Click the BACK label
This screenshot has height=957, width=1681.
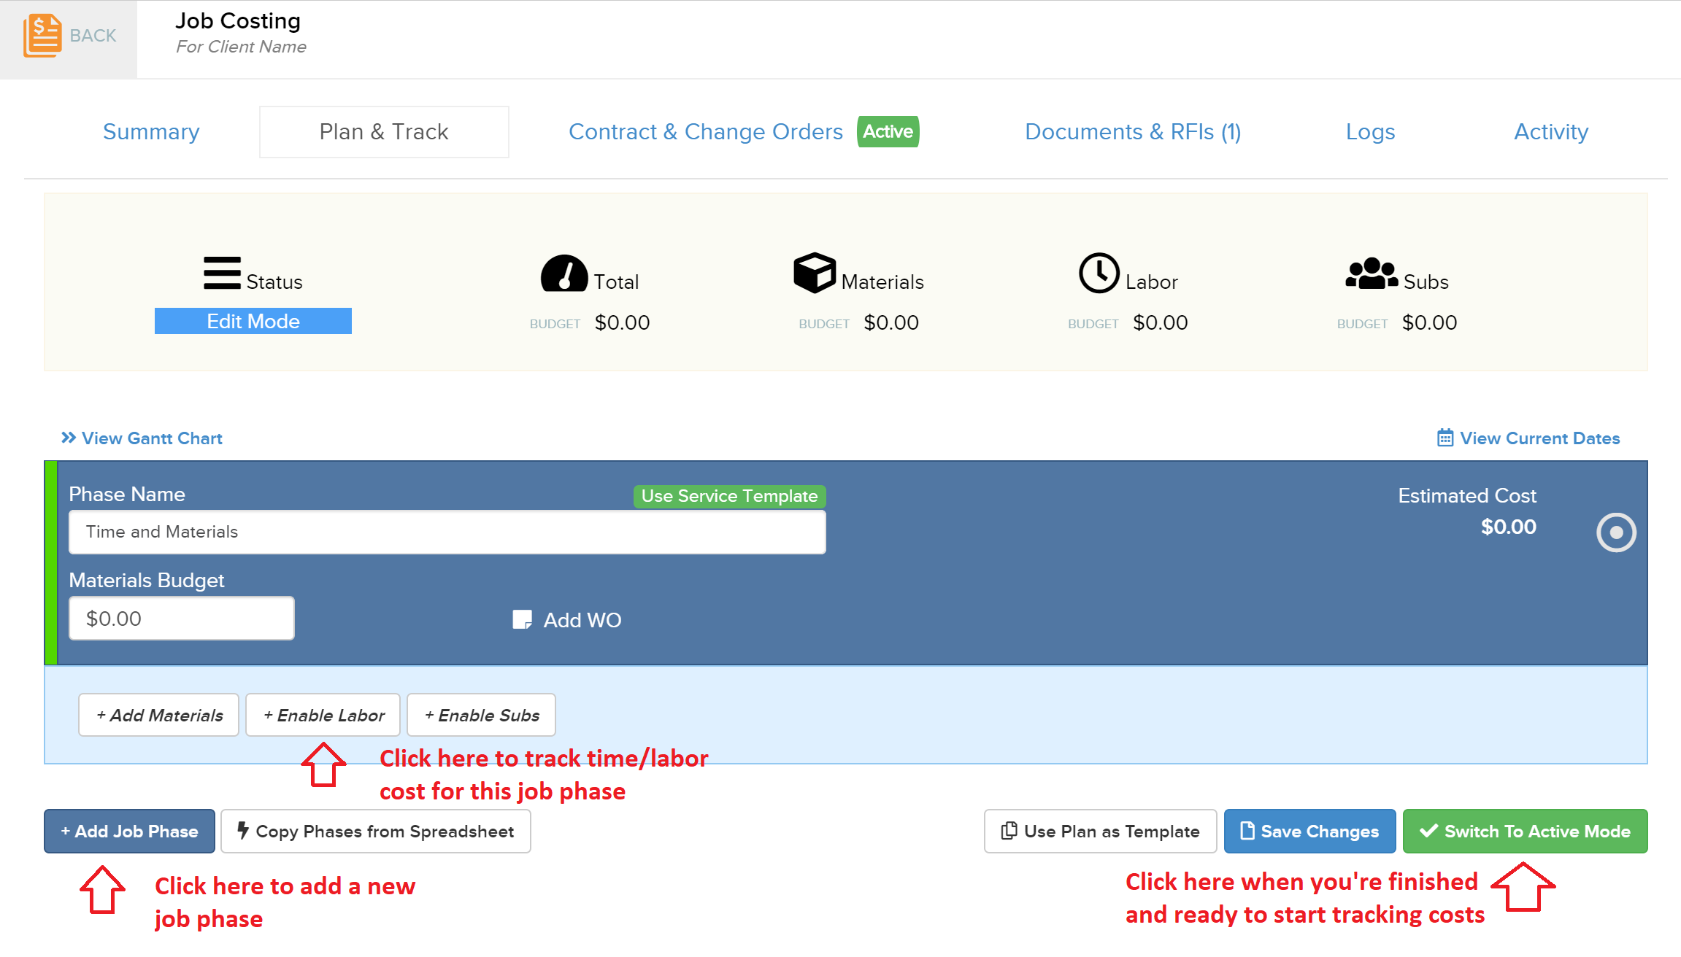click(x=93, y=36)
